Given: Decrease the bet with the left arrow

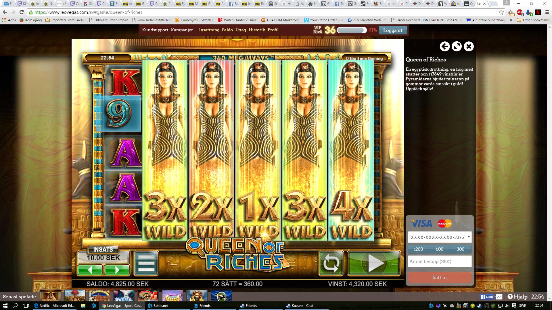Looking at the screenshot, I should 90,270.
